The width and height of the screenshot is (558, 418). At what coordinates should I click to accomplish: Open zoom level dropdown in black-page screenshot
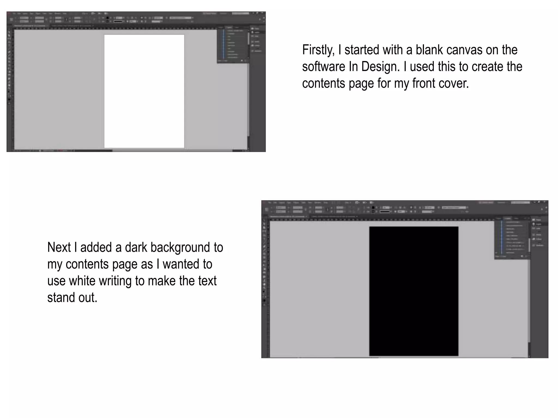tap(349, 202)
